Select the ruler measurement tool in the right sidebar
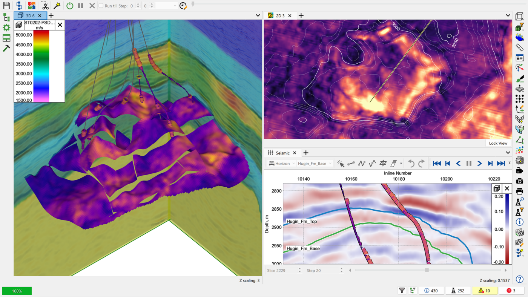Image resolution: width=528 pixels, height=297 pixels. [x=520, y=47]
